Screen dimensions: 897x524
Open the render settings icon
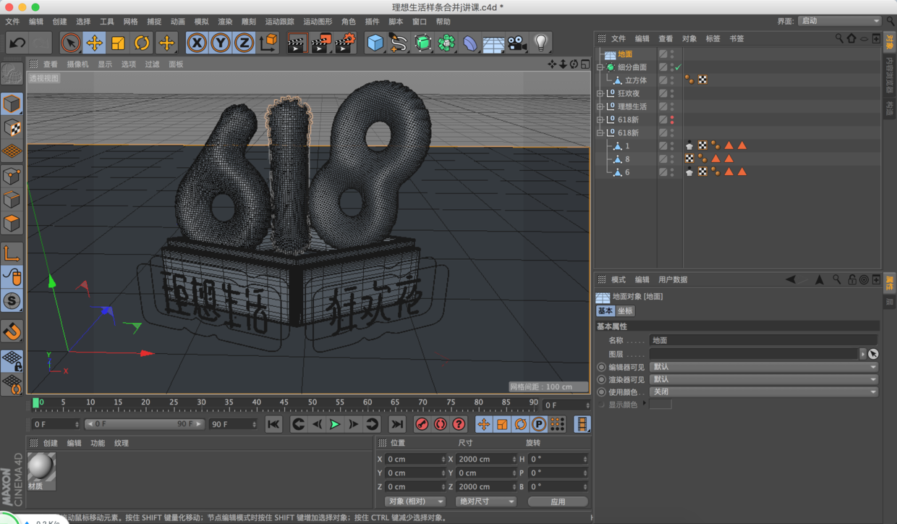345,43
